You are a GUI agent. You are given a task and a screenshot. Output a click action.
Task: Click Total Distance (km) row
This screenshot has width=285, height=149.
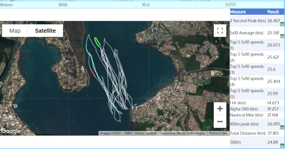coord(257,133)
